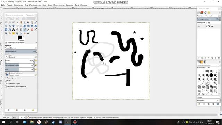Select the Blur/Sharpen droplet tool
This screenshot has height=125, width=222.
click(x=21, y=33)
